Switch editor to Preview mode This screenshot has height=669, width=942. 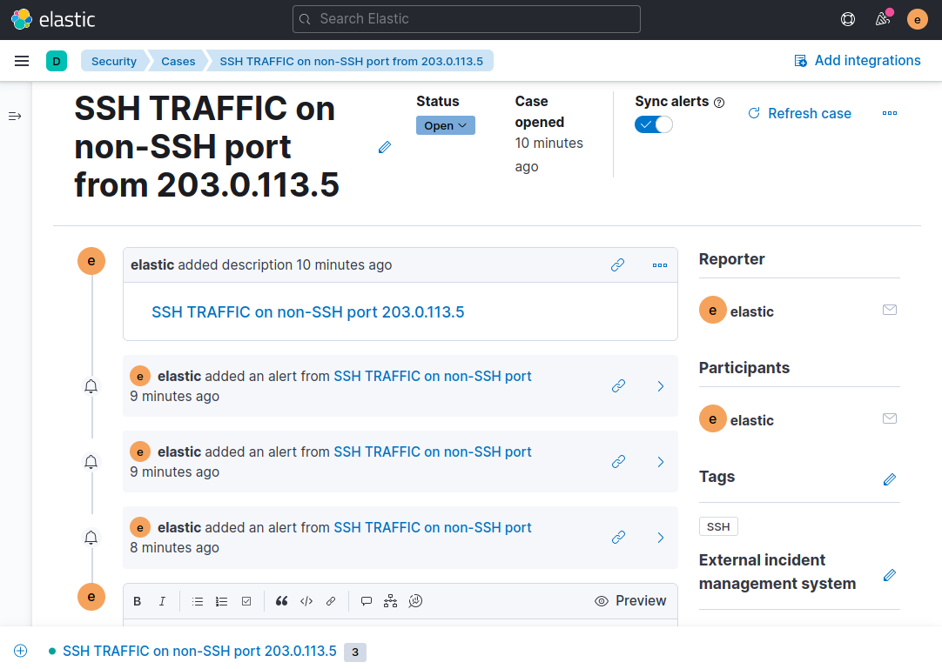630,601
